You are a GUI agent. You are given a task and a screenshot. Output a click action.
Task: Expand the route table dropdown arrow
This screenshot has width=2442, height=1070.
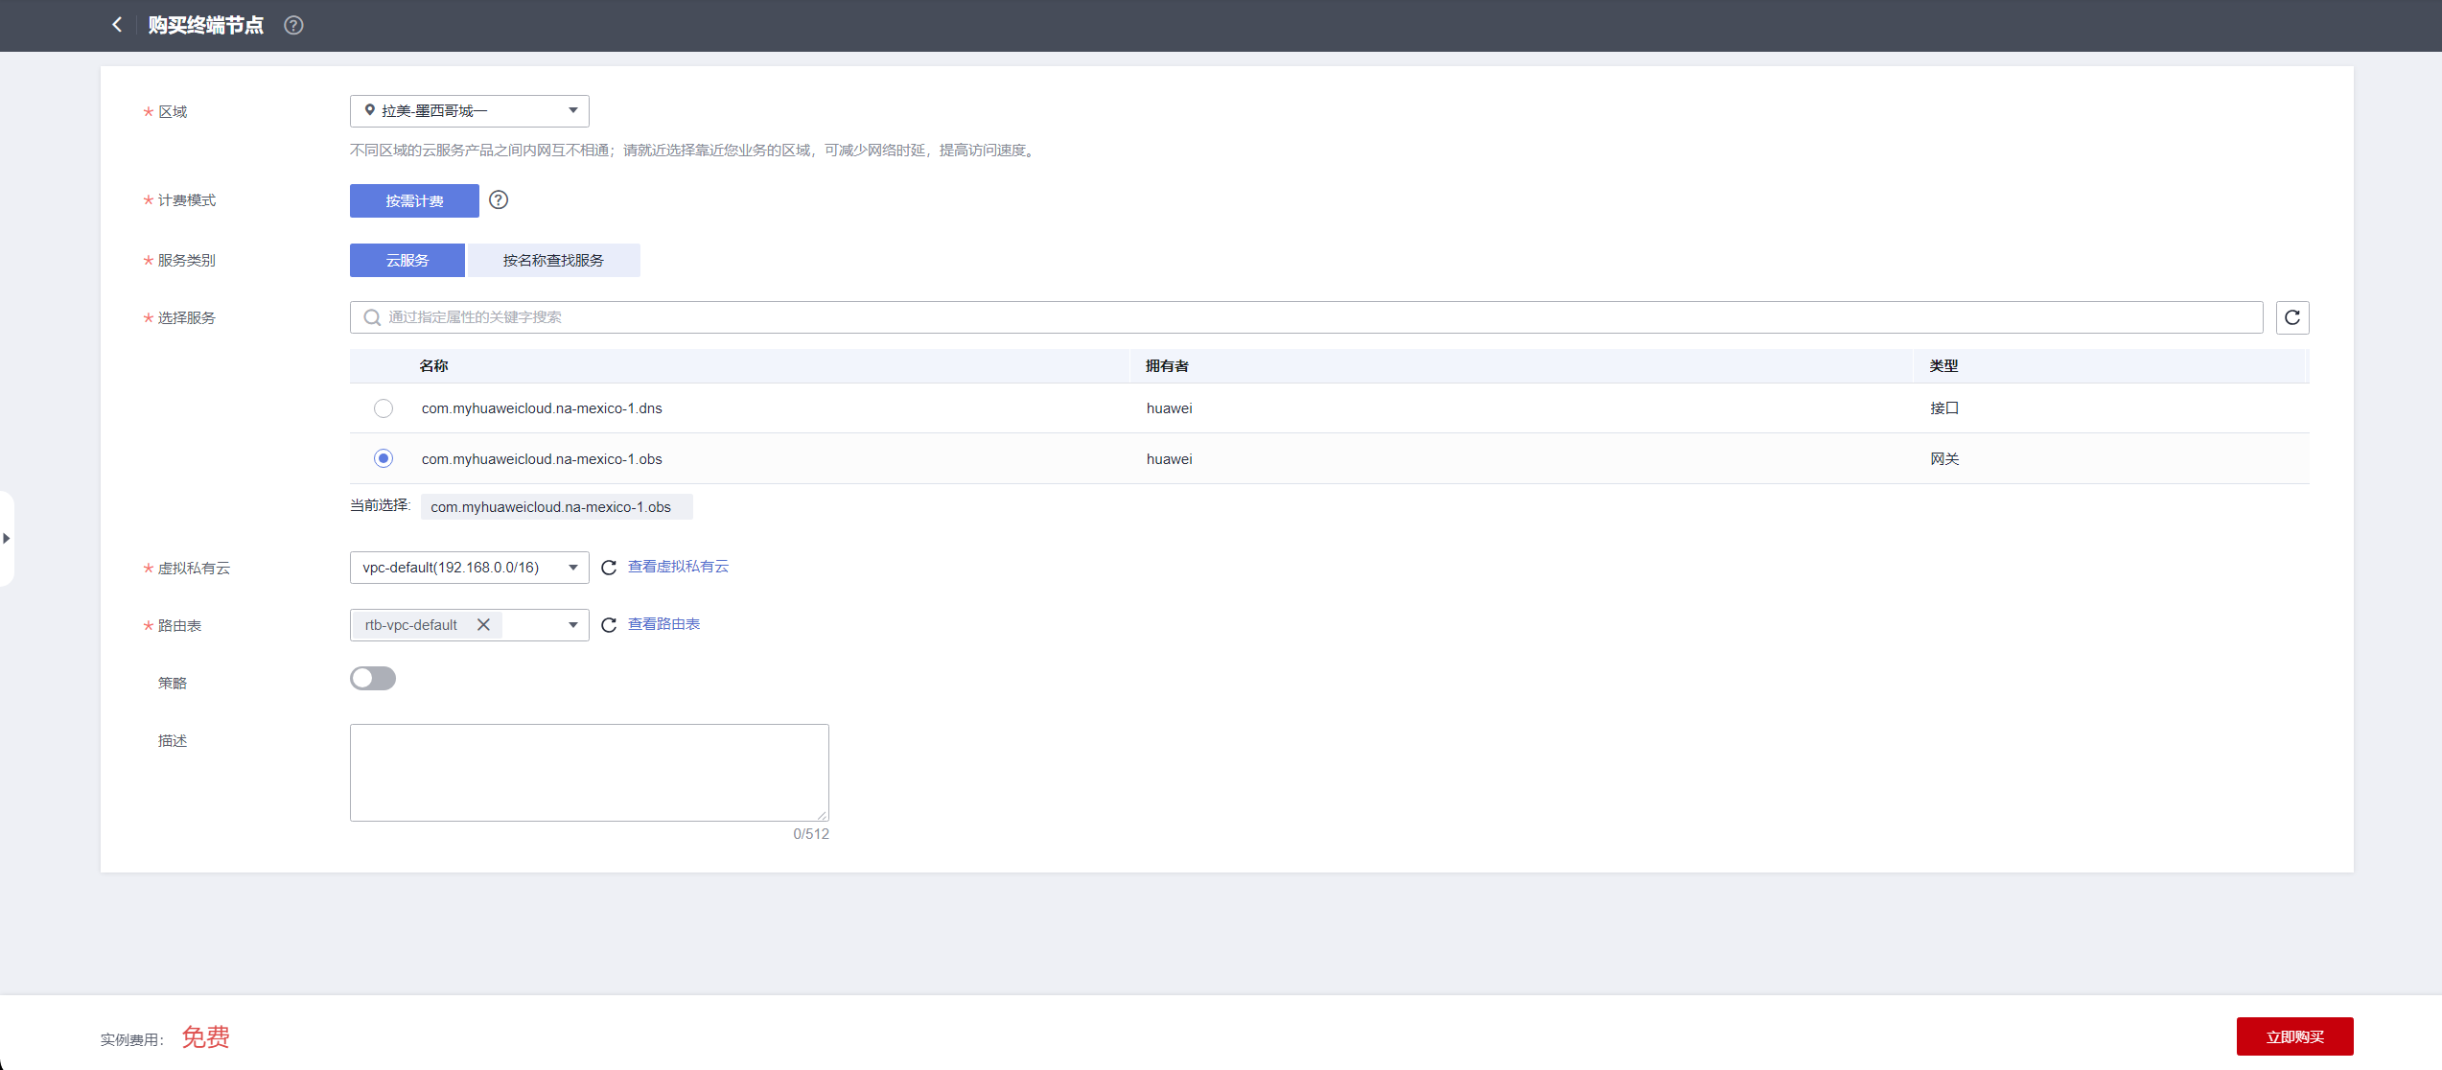click(572, 625)
